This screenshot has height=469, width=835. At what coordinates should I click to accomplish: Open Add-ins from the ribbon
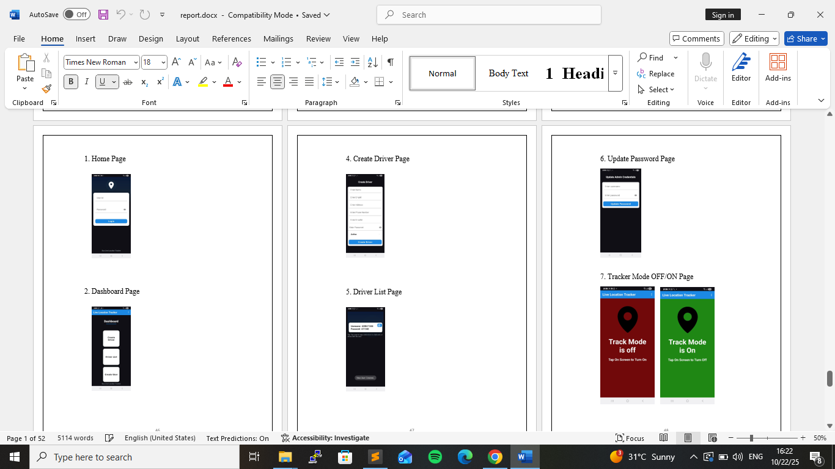[x=778, y=67]
